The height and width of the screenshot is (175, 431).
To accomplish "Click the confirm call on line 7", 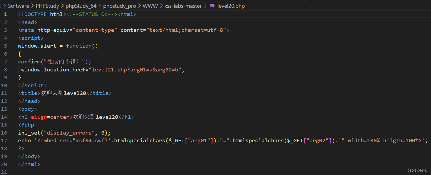I will pos(29,62).
